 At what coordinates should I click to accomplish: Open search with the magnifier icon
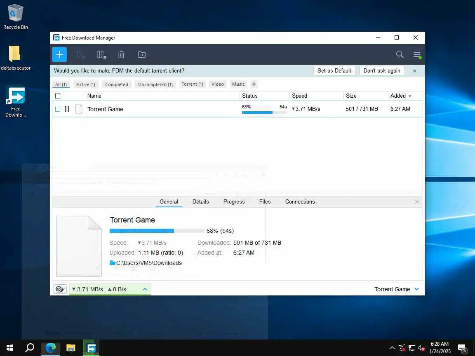(x=400, y=54)
